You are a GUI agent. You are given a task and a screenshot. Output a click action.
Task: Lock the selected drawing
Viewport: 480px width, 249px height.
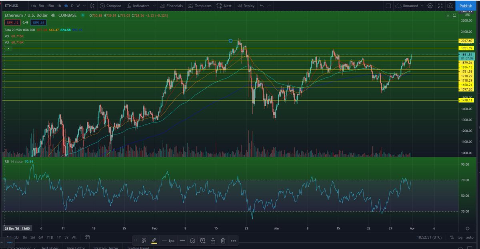[213, 241]
